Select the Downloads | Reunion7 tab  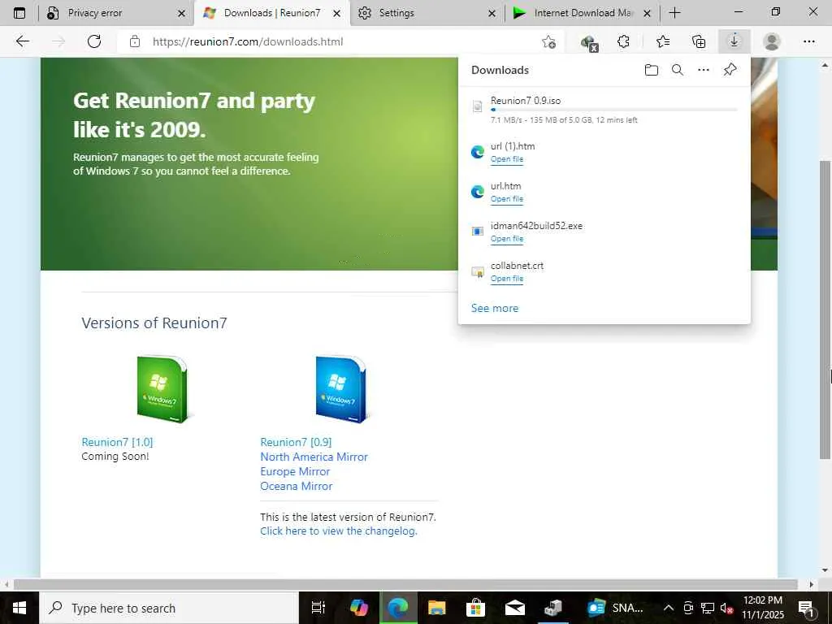point(272,13)
